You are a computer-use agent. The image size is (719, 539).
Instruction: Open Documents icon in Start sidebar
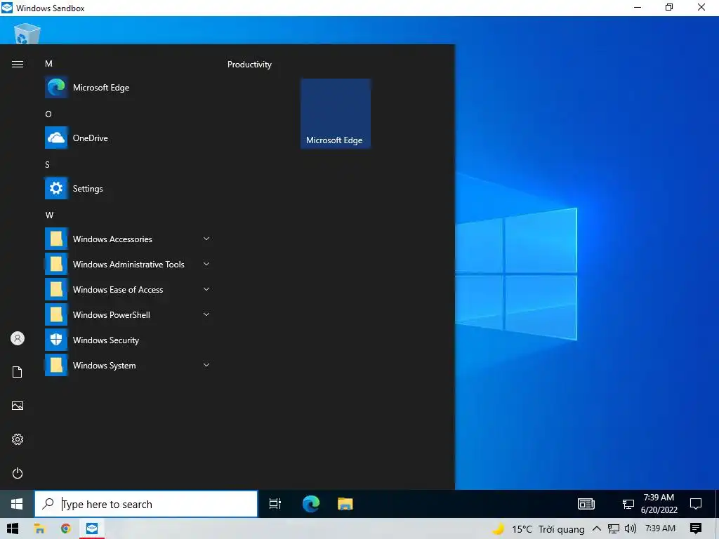tap(18, 372)
